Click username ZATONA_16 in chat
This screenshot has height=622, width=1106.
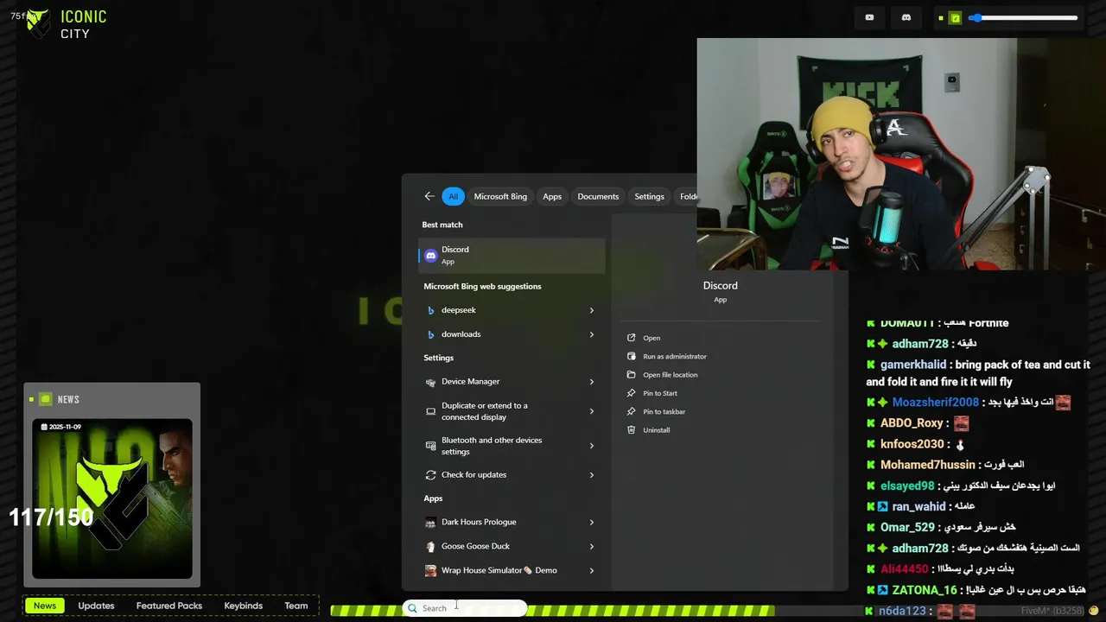click(x=925, y=590)
